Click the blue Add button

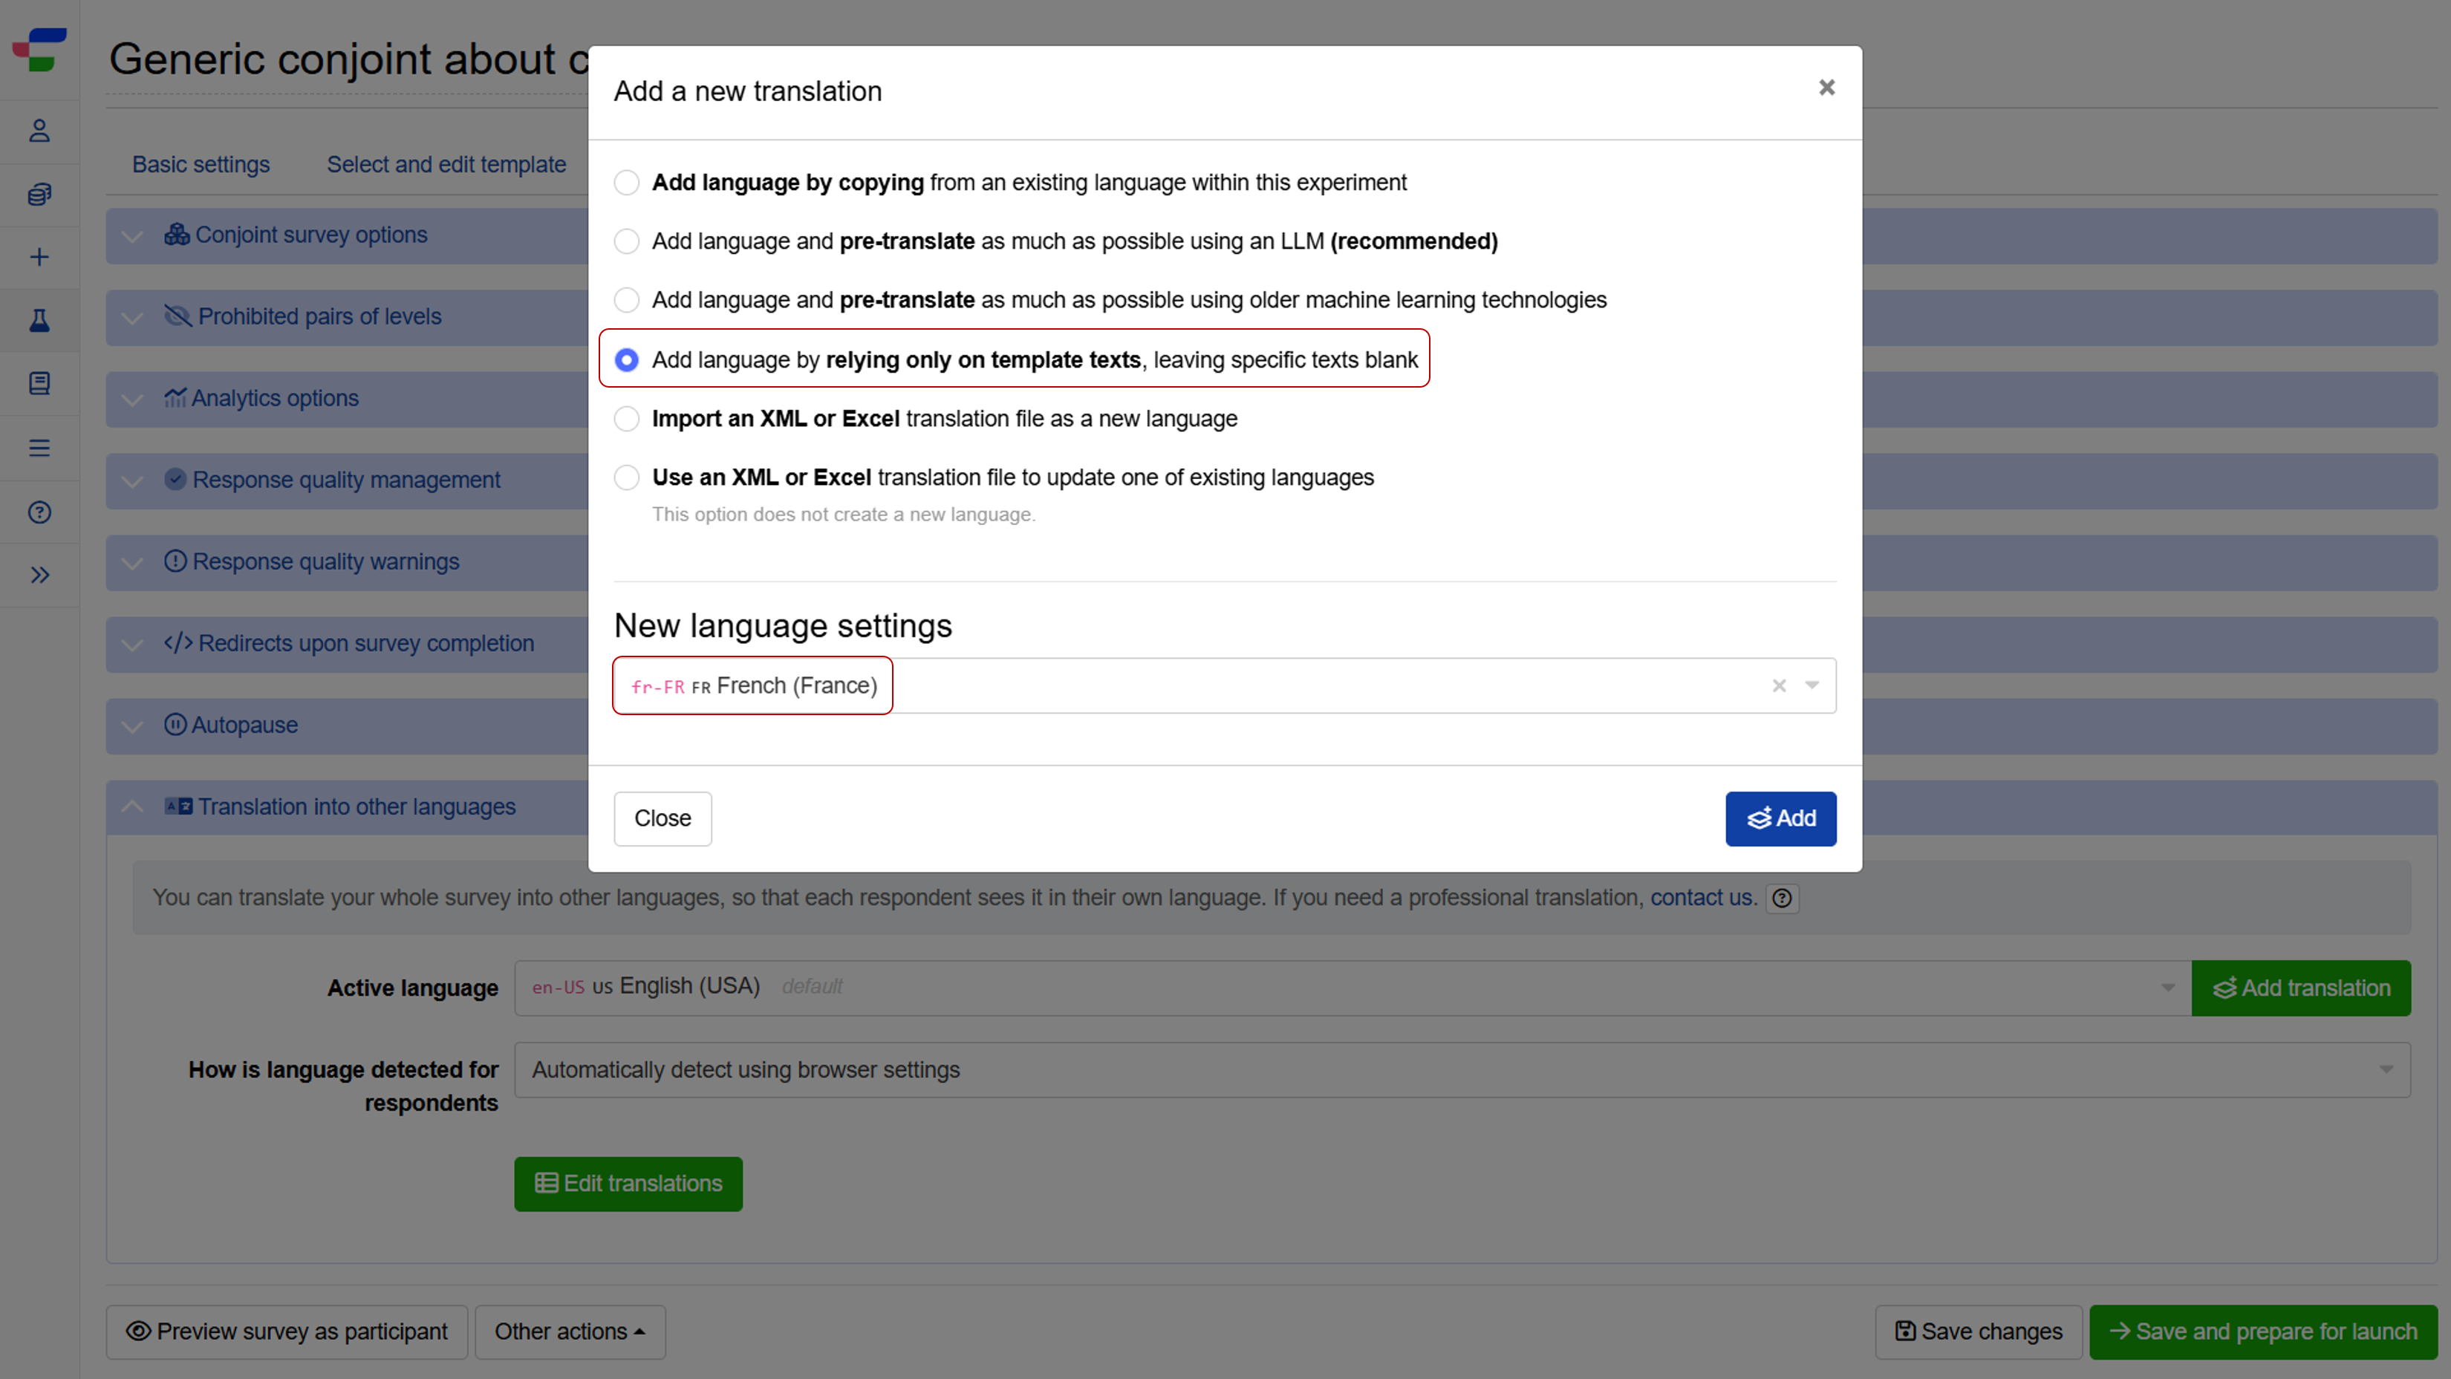click(1780, 818)
